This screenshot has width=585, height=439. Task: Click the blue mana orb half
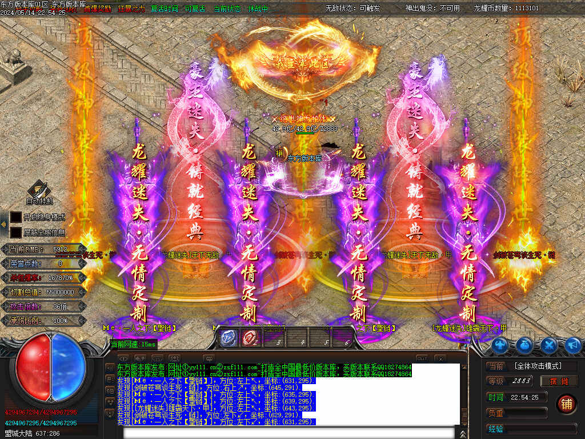coord(69,368)
